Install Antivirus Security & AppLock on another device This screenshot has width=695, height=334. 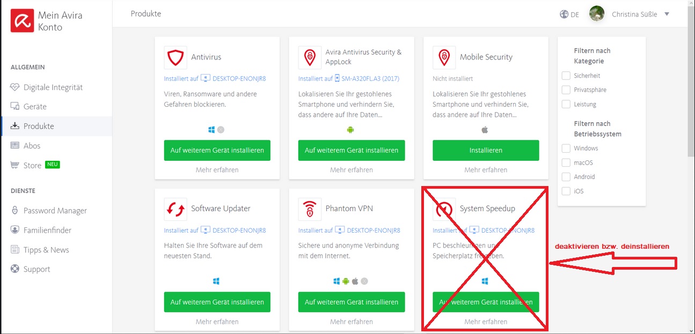point(352,150)
